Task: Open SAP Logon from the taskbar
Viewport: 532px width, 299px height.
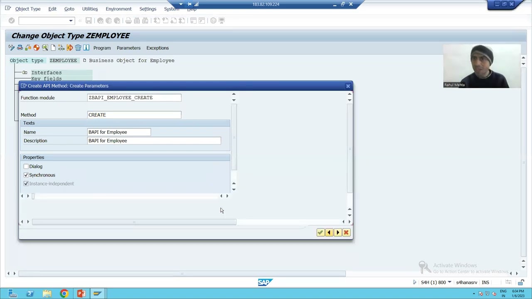Action: point(97,294)
